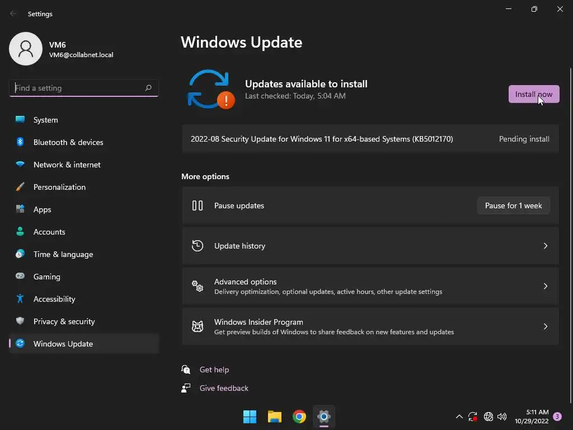The image size is (573, 430).
Task: Click Last checked: Today, 5:04 AM text
Action: (295, 96)
